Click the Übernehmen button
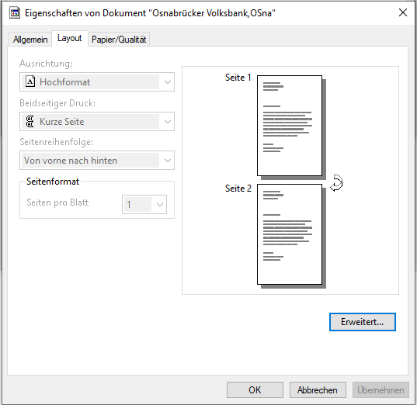 [381, 389]
